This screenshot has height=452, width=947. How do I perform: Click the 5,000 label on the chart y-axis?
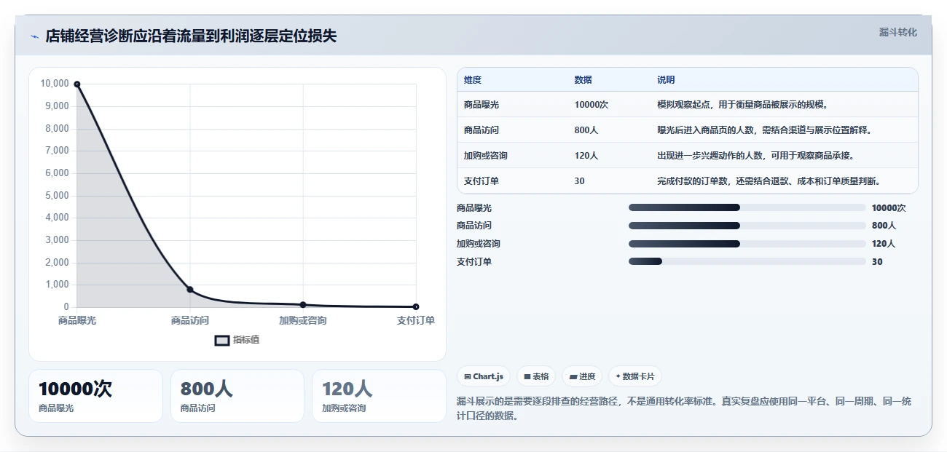(57, 196)
